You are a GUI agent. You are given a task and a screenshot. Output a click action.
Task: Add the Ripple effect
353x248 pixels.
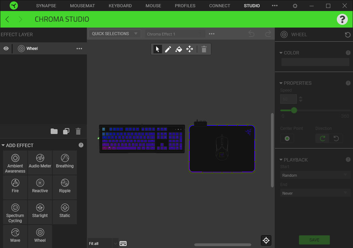(x=64, y=187)
